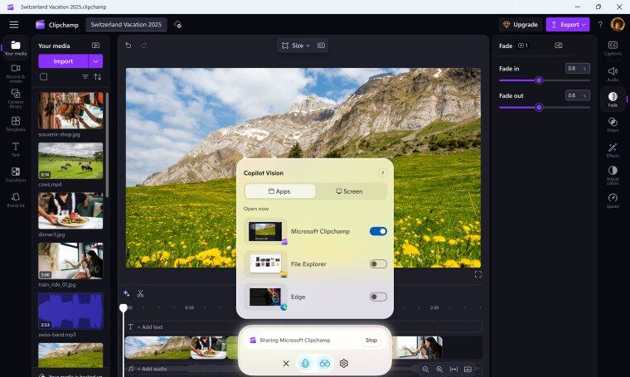Open the Text sidebar tab

pyautogui.click(x=15, y=149)
